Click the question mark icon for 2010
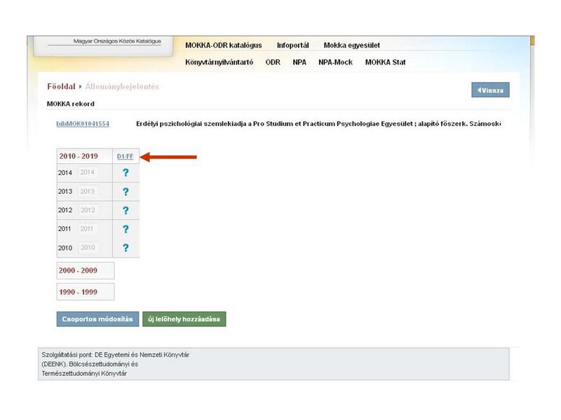The image size is (561, 420). coord(126,248)
